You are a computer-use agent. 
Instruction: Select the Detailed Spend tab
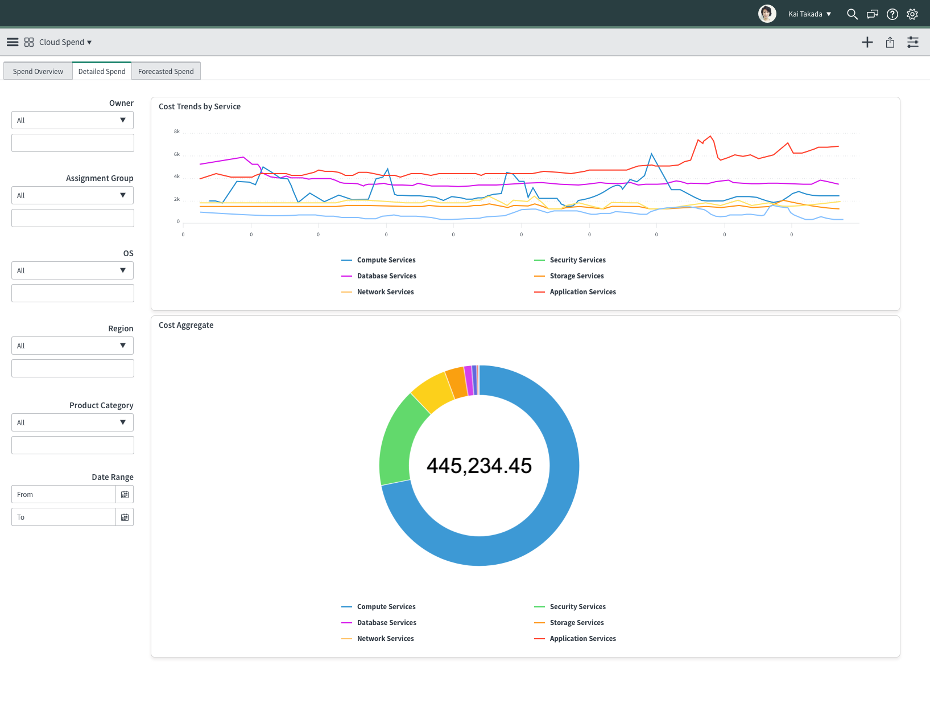tap(102, 71)
